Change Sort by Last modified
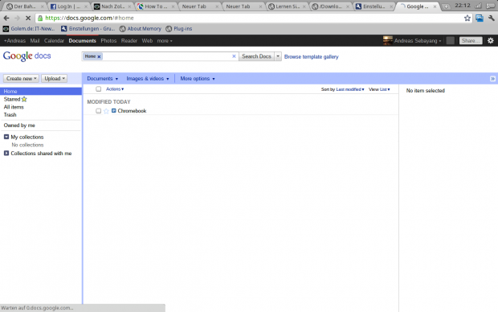The image size is (498, 312). click(x=350, y=89)
